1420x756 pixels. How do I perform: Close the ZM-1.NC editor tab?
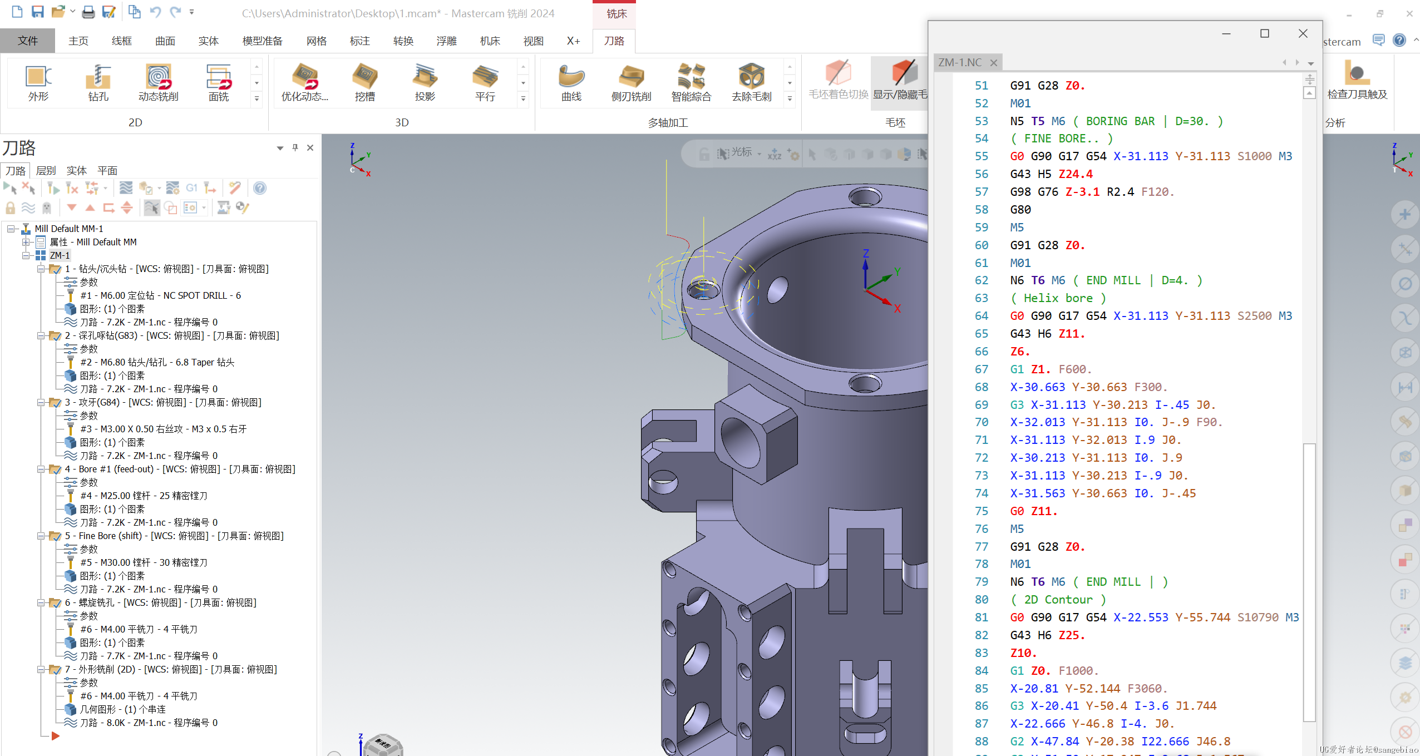point(994,62)
